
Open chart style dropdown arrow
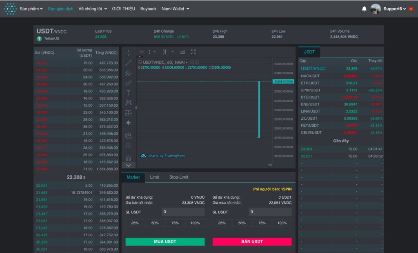pos(173,52)
